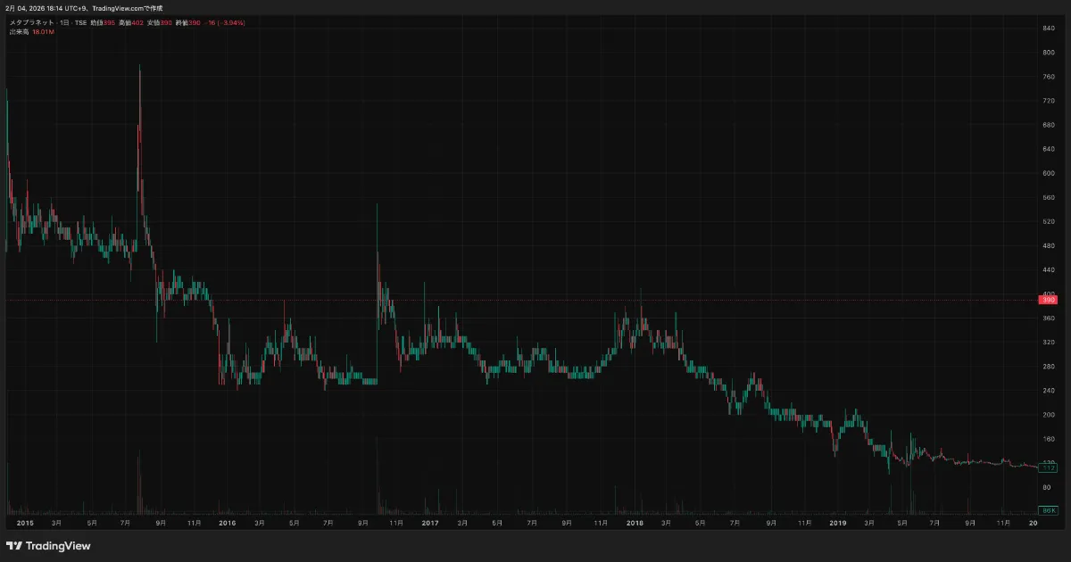Click the 440 price axis label

coord(1050,269)
